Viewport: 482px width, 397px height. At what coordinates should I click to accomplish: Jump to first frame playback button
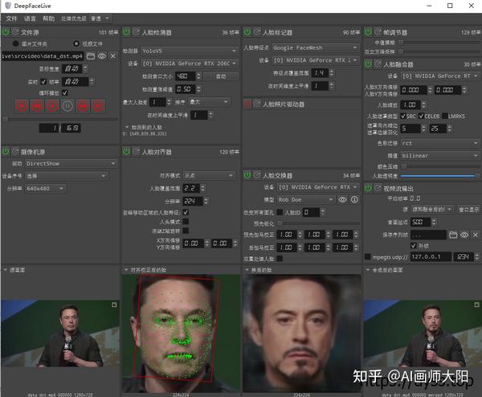click(x=22, y=106)
